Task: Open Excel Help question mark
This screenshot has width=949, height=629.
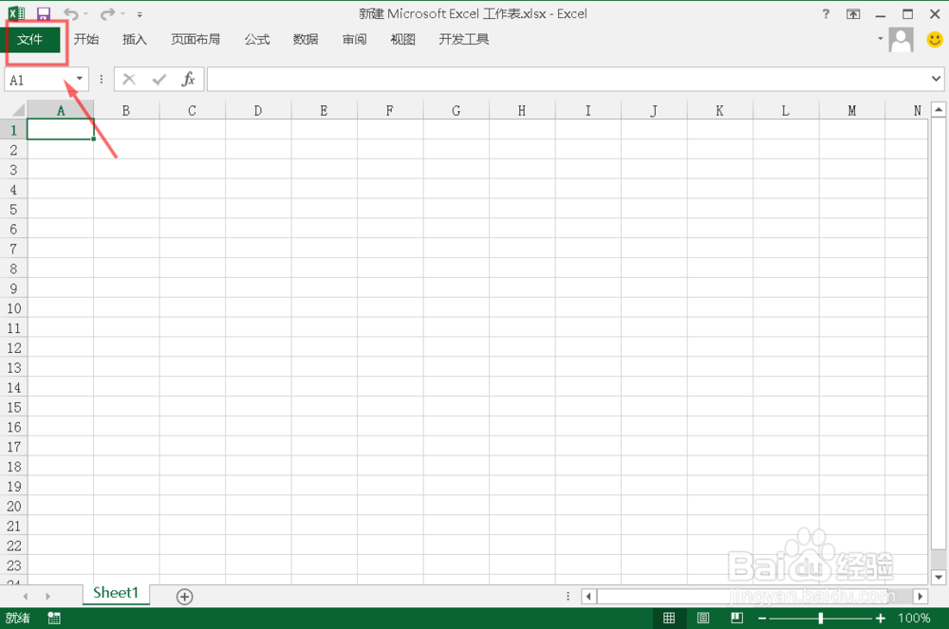Action: (x=826, y=14)
